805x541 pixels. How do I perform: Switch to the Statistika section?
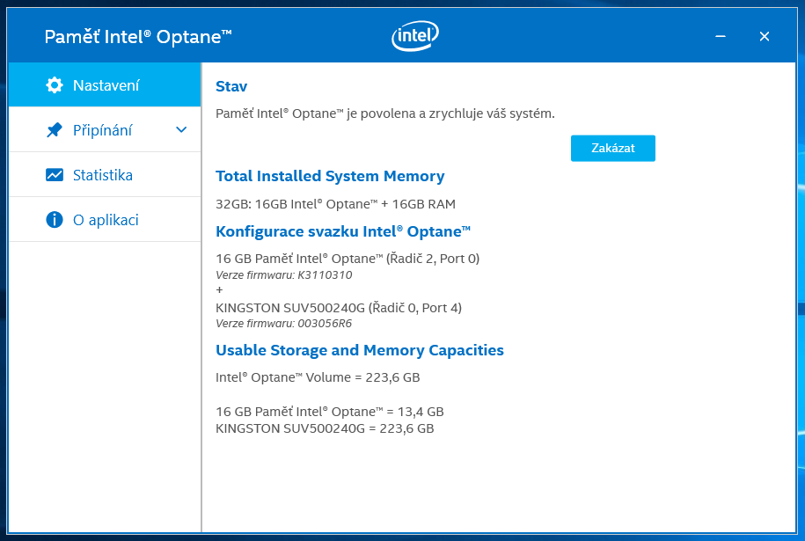click(x=103, y=175)
